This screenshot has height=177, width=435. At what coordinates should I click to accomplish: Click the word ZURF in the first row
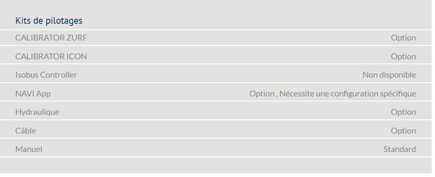(77, 38)
